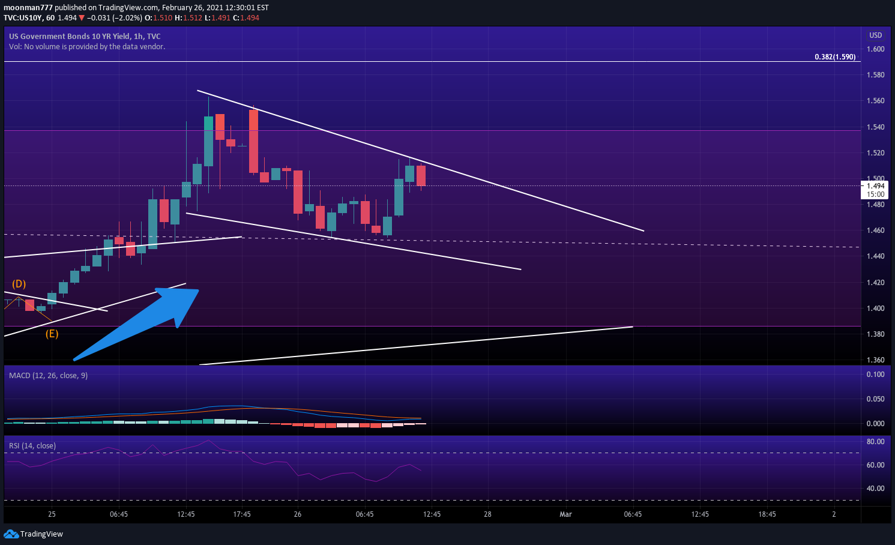Image resolution: width=895 pixels, height=545 pixels.
Task: Click the 06:45 label before 12:45 on 26th
Action: tap(365, 514)
